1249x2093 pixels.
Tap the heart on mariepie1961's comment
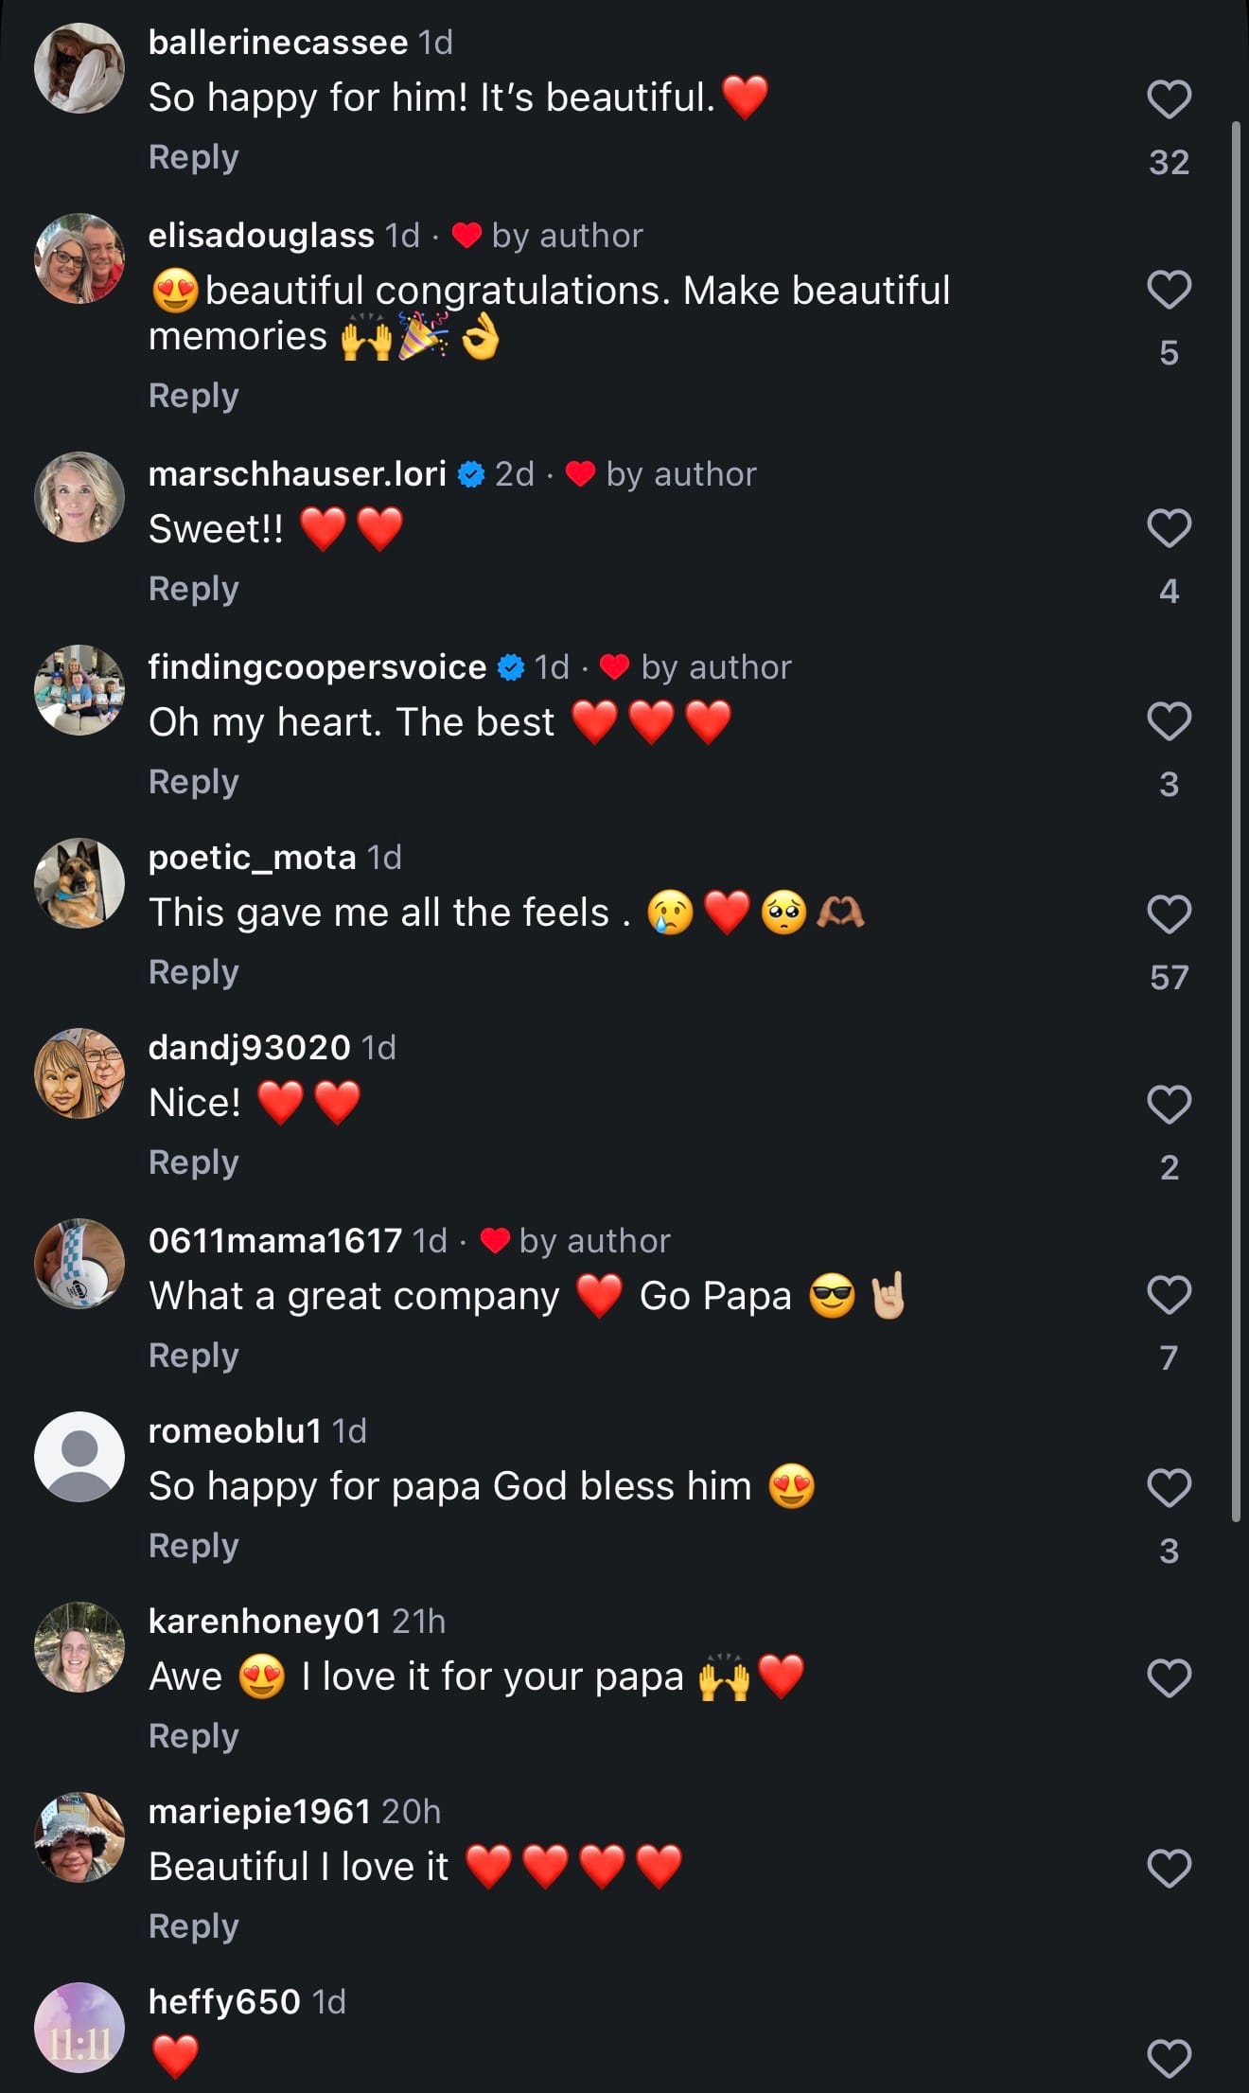click(x=1169, y=1868)
